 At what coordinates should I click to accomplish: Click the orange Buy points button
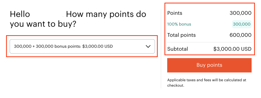click(209, 65)
